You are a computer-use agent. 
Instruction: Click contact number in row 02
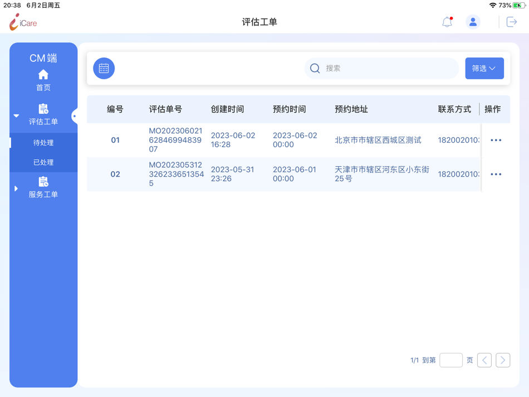click(458, 174)
